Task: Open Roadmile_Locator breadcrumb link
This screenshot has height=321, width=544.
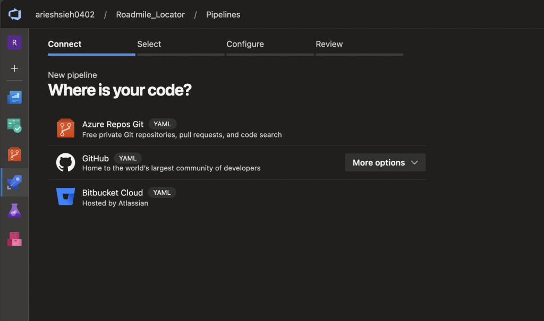Action: pyautogui.click(x=150, y=14)
